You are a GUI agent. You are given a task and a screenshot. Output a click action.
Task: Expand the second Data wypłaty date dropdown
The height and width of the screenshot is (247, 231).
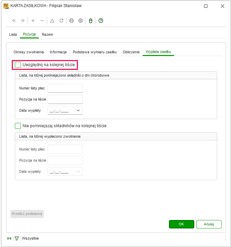pos(78,171)
